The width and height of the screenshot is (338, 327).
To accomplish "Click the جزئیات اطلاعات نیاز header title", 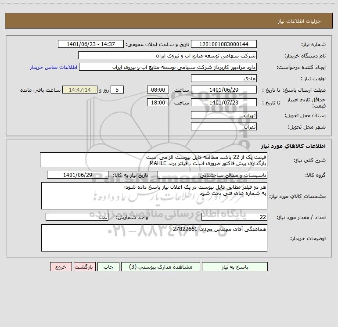I will coord(299,21).
